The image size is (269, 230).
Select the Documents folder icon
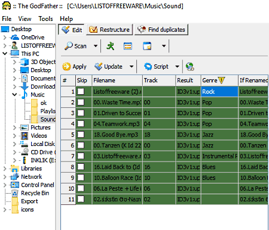25,78
